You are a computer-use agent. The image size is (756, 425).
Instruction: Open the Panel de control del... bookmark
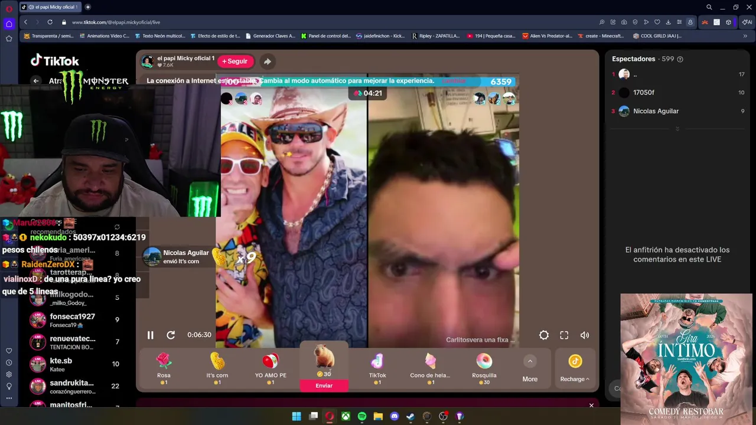pyautogui.click(x=325, y=35)
